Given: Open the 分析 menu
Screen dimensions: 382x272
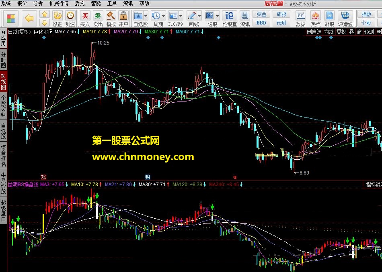Looking at the screenshot, I should [x=38, y=3].
